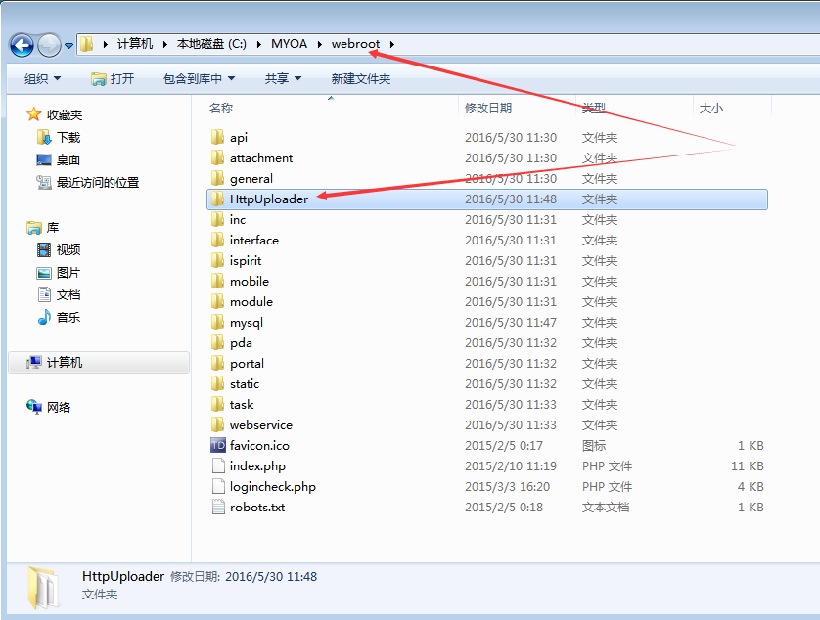Open recent pages dropdown beside Forward arrow
The width and height of the screenshot is (820, 620).
(68, 46)
